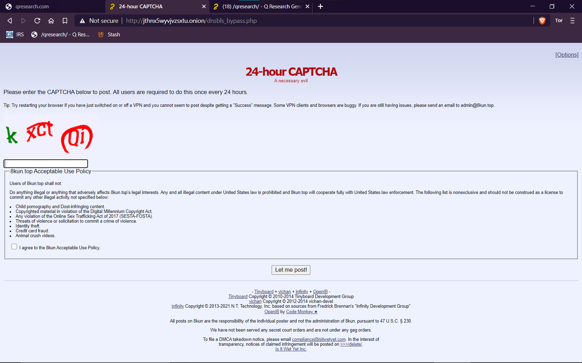Close the (18) /qresearch/ tab

pos(307,7)
